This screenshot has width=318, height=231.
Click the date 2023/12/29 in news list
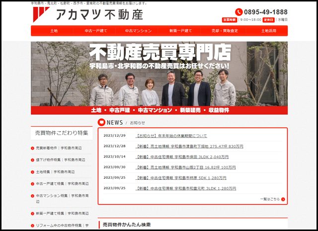click(114, 136)
